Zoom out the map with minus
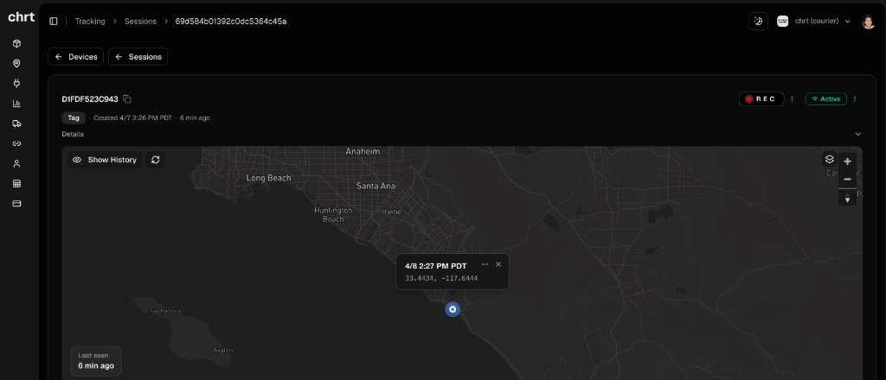The height and width of the screenshot is (380, 886). point(847,180)
